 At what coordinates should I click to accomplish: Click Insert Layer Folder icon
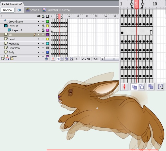click(x=12, y=59)
